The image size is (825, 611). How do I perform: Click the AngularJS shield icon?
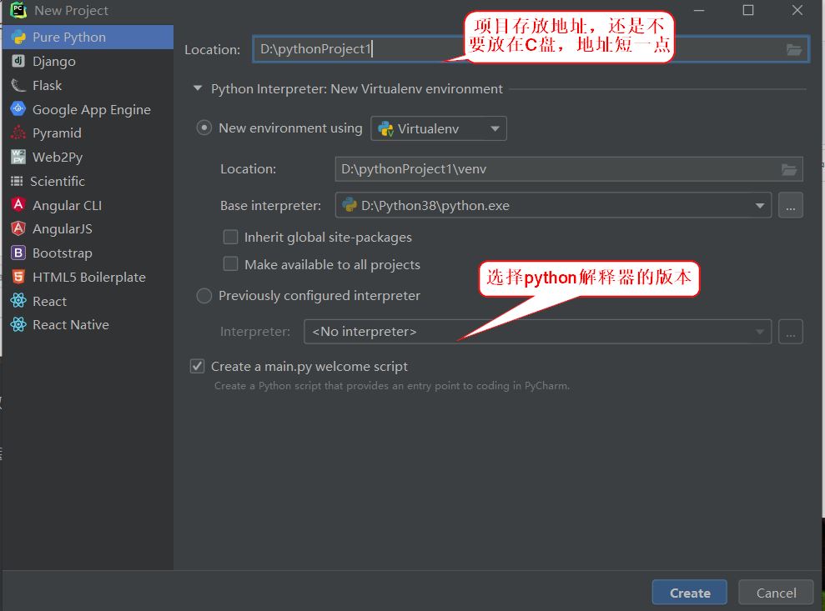tap(18, 228)
